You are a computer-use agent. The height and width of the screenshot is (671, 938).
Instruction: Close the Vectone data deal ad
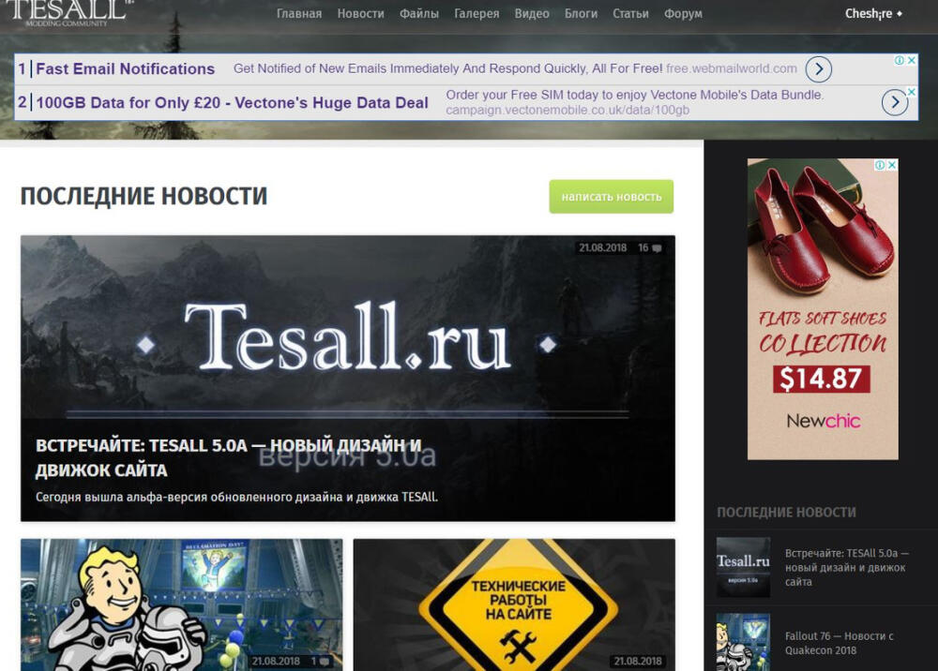coord(911,92)
